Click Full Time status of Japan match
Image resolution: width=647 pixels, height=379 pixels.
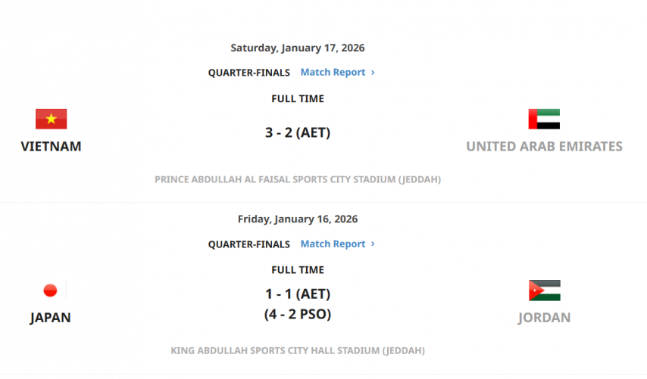coord(298,270)
